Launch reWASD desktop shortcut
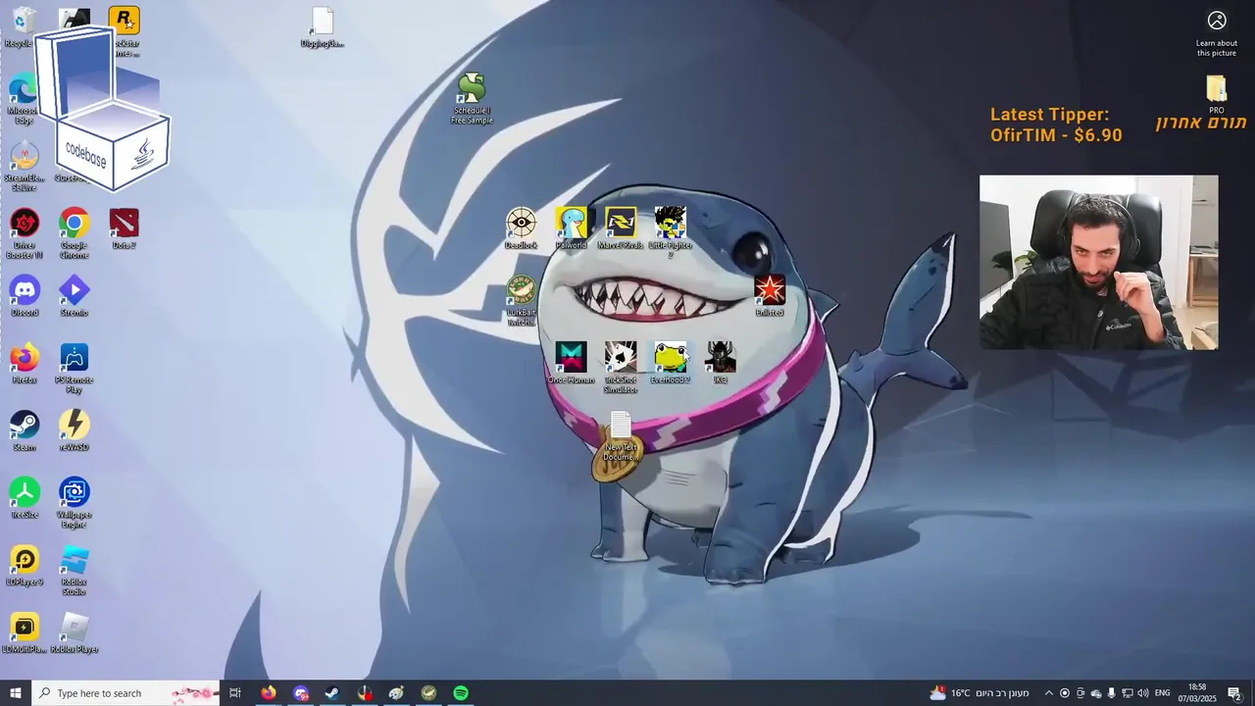 [x=74, y=430]
